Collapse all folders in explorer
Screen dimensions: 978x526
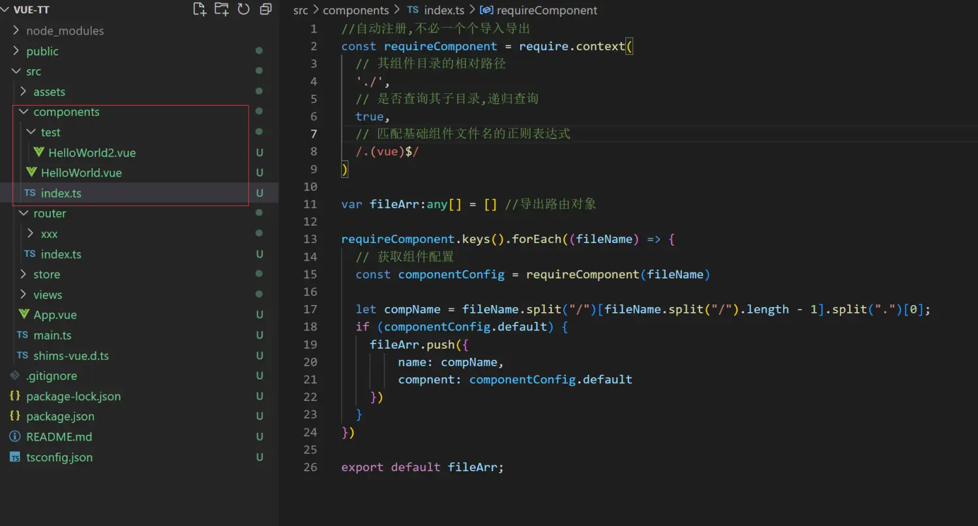coord(265,9)
